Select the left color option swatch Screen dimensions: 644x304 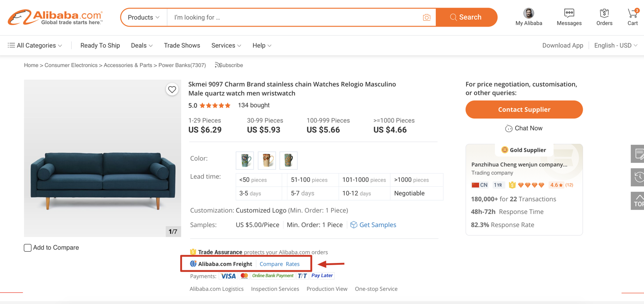(245, 161)
